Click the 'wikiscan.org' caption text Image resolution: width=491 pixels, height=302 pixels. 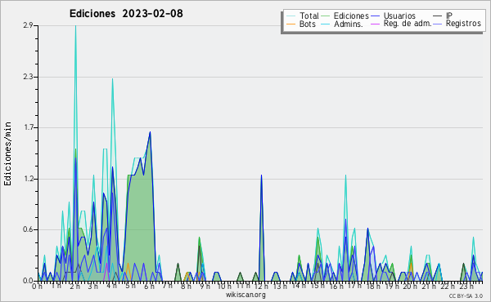tap(245, 295)
